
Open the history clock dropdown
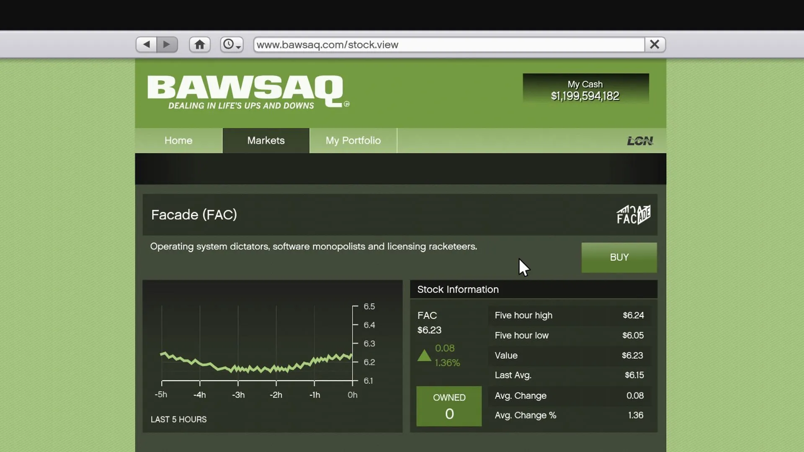(232, 44)
